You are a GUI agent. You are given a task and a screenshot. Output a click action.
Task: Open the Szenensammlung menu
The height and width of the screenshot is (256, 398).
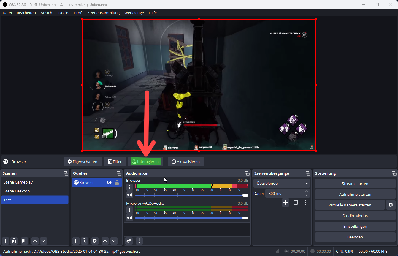104,13
